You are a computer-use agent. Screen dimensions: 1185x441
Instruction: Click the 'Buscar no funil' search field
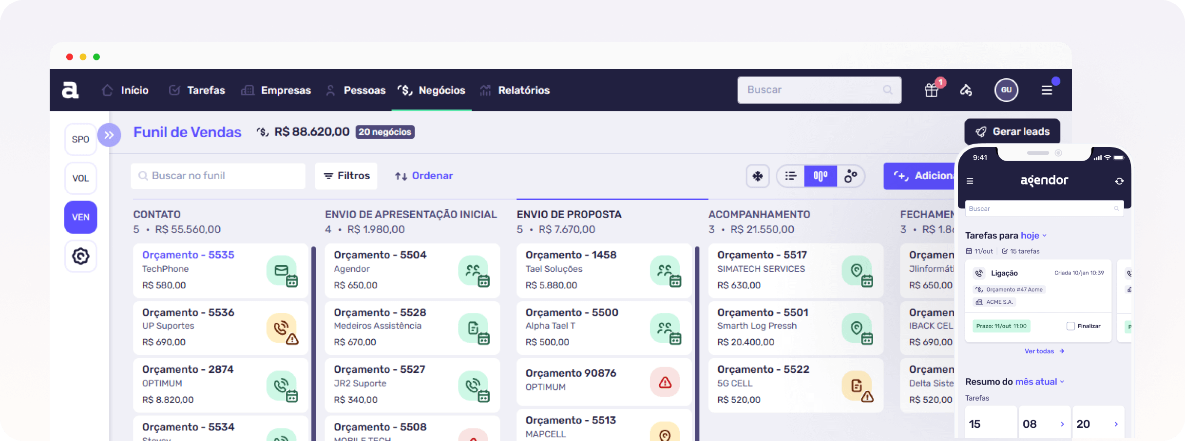click(x=218, y=176)
